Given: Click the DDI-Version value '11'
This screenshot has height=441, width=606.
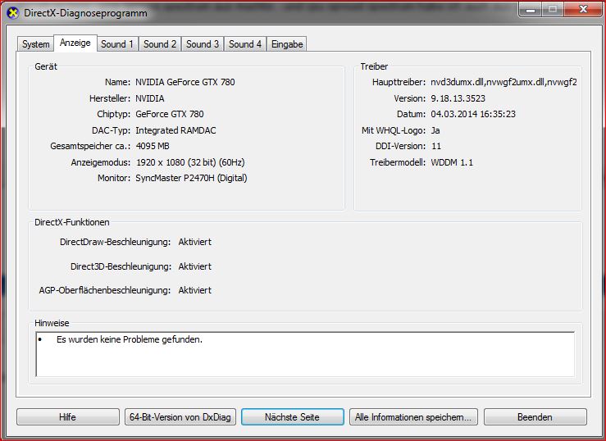Looking at the screenshot, I should point(436,147).
